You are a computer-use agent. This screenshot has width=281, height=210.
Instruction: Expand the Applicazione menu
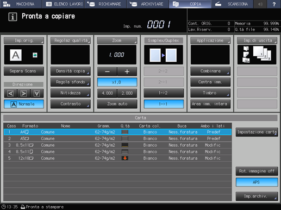coord(210,41)
